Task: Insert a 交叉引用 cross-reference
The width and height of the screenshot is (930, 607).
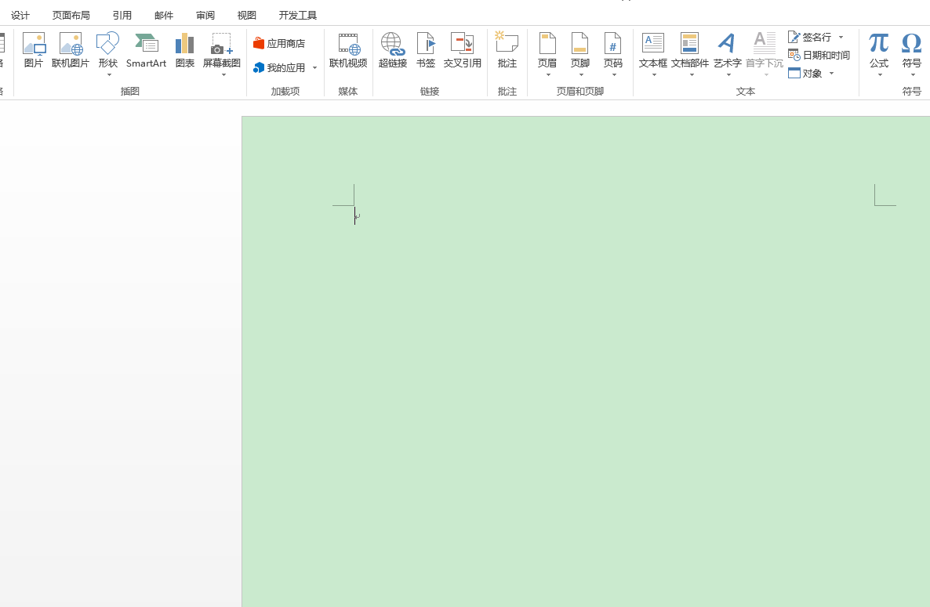Action: pyautogui.click(x=462, y=50)
